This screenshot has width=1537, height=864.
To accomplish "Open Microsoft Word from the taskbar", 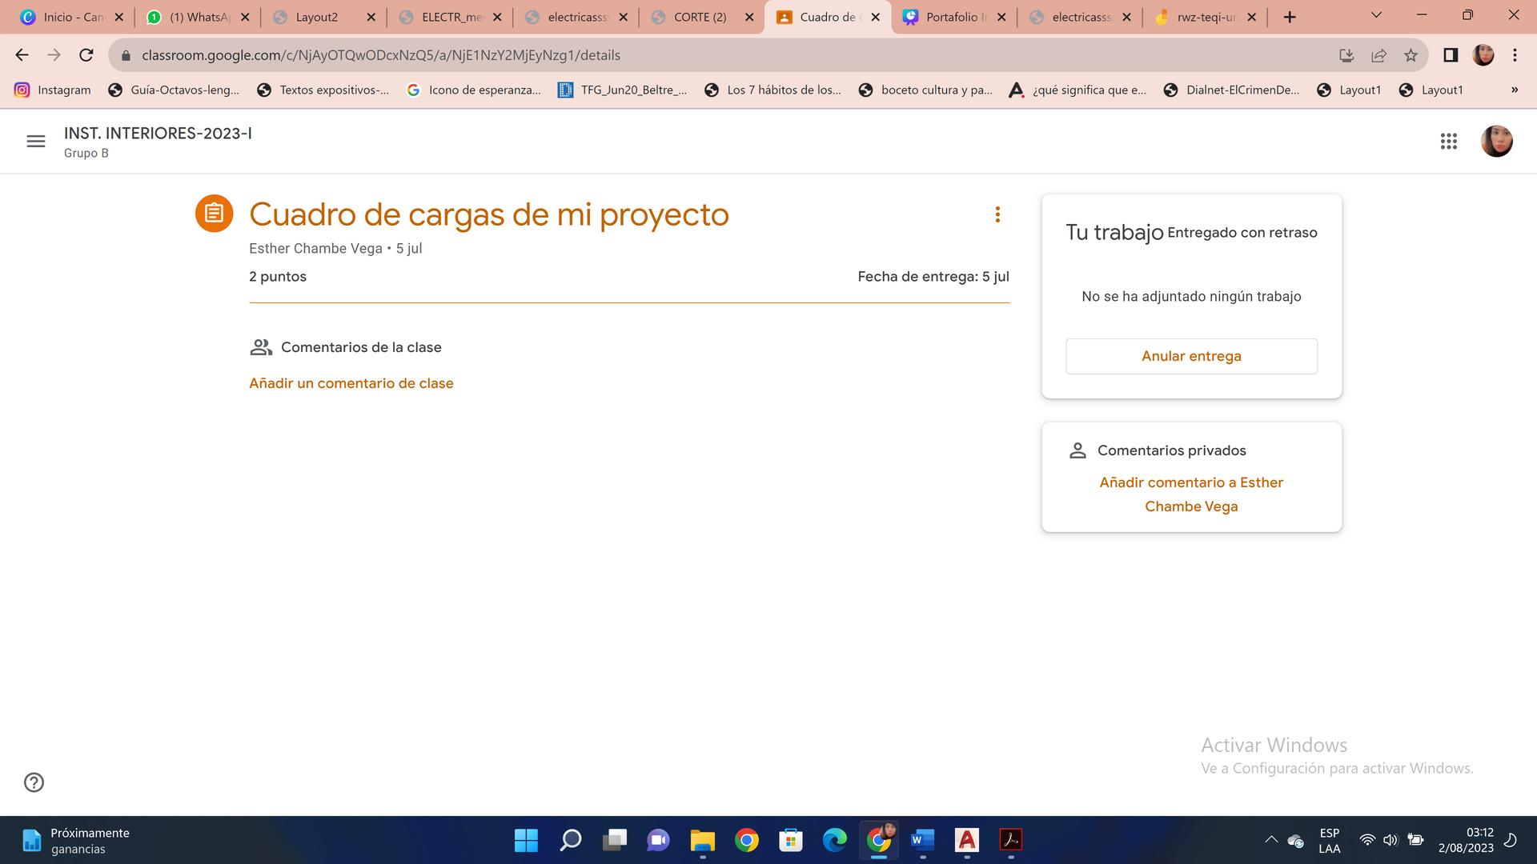I will [922, 840].
